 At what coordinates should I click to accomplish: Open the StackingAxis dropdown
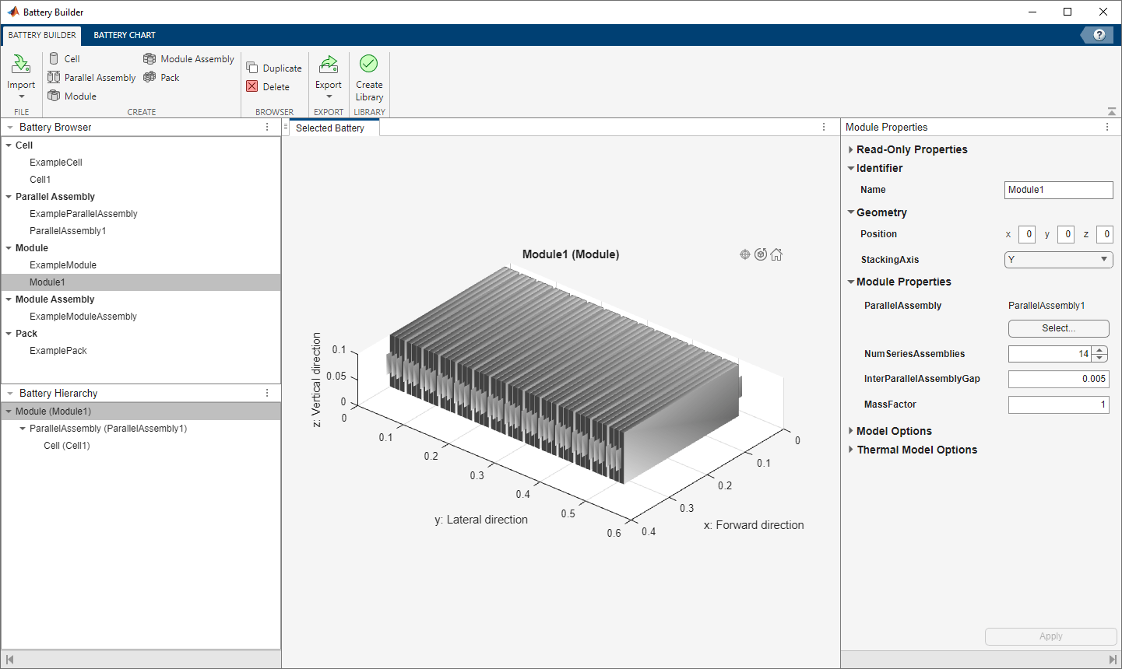[x=1058, y=260]
